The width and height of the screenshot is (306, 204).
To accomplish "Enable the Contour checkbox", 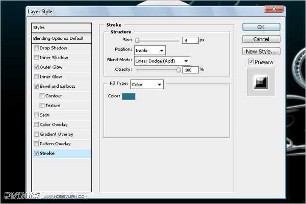I will [x=42, y=96].
